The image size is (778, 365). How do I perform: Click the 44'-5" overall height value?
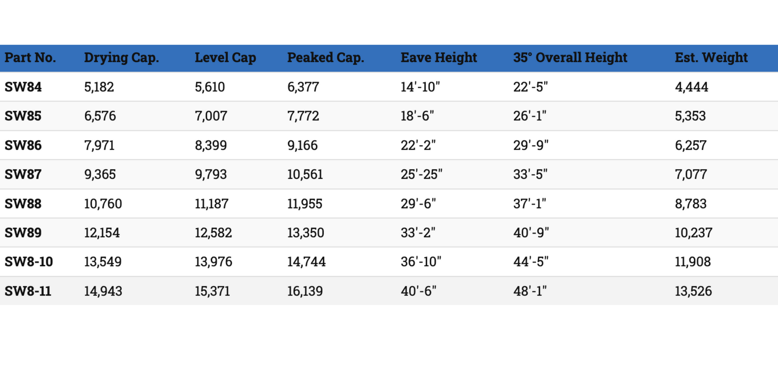tap(531, 262)
